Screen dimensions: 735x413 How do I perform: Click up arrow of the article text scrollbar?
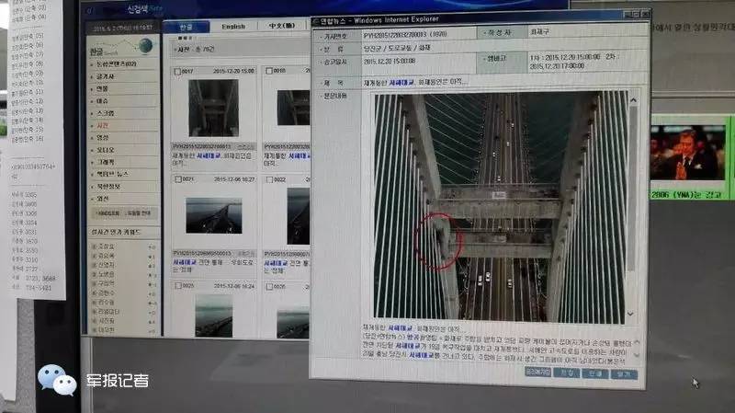coord(637,343)
